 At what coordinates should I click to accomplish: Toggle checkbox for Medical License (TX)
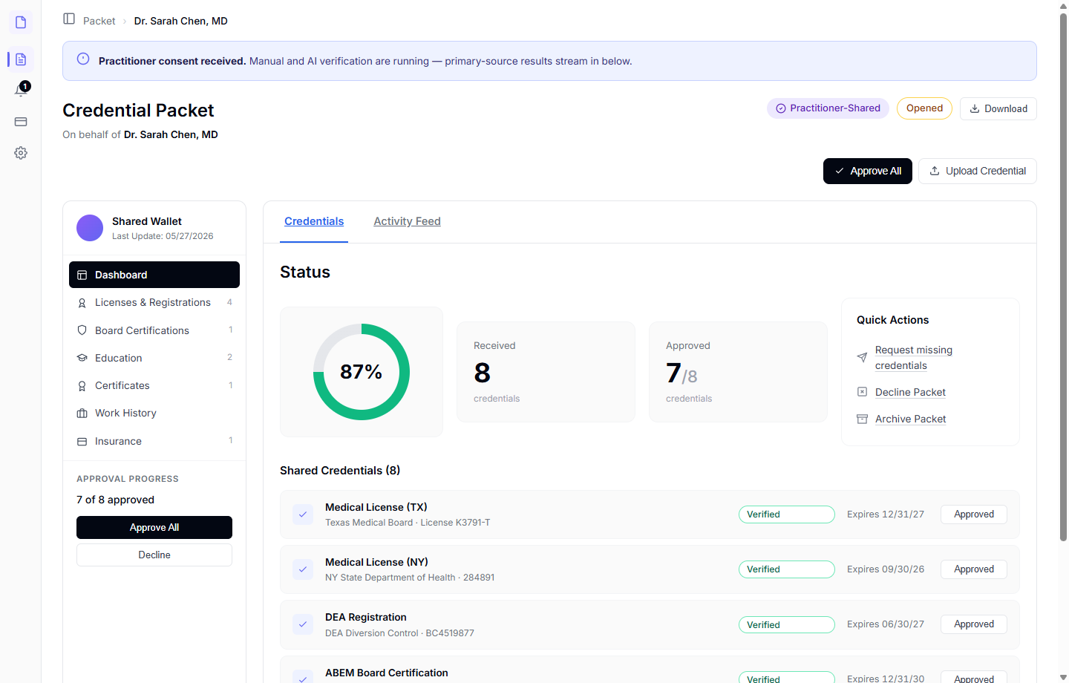[303, 514]
